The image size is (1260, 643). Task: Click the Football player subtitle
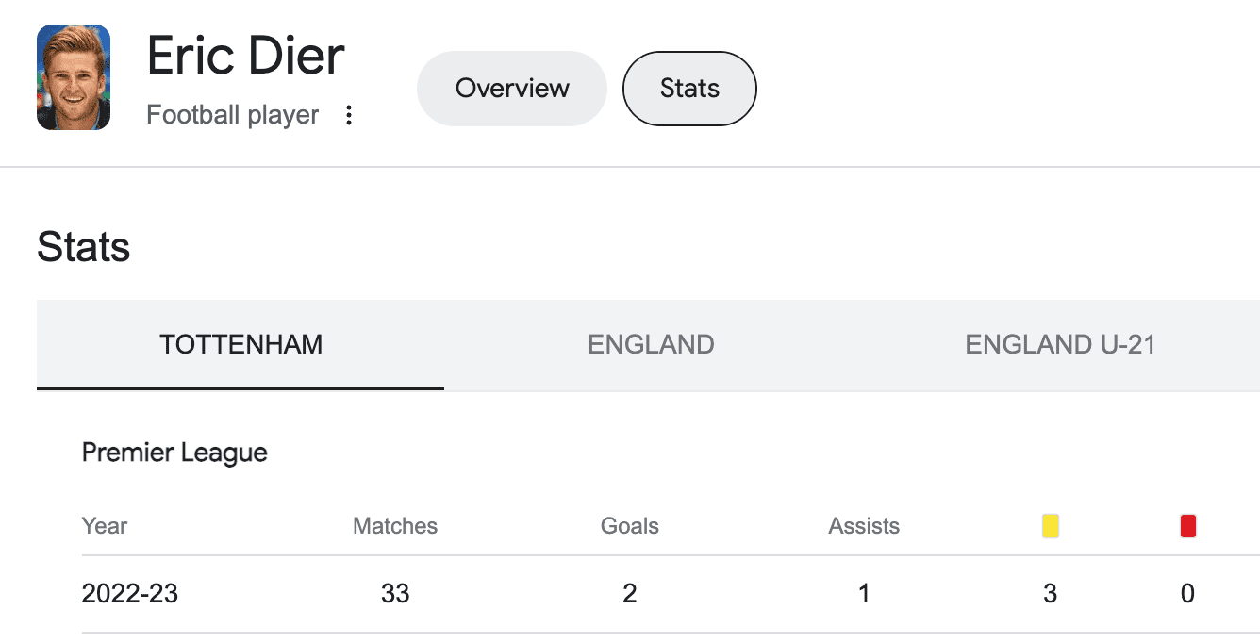pos(233,115)
